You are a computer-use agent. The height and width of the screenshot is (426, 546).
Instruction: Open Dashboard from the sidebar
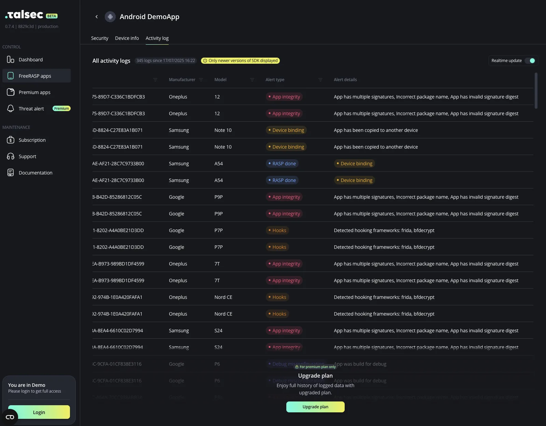[x=37, y=60]
